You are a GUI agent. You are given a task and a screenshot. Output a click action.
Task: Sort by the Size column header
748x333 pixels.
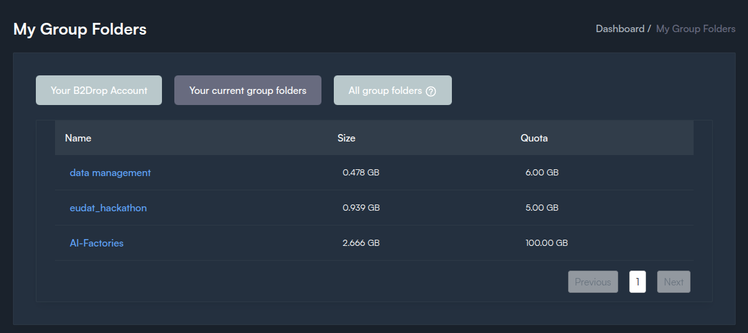tap(346, 138)
